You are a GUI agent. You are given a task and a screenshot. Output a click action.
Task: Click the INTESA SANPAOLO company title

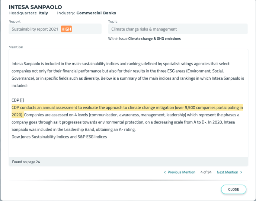click(x=35, y=7)
